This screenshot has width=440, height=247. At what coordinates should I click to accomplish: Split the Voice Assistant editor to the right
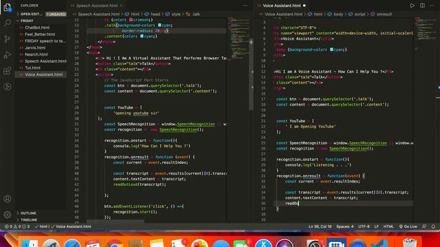coord(422,5)
